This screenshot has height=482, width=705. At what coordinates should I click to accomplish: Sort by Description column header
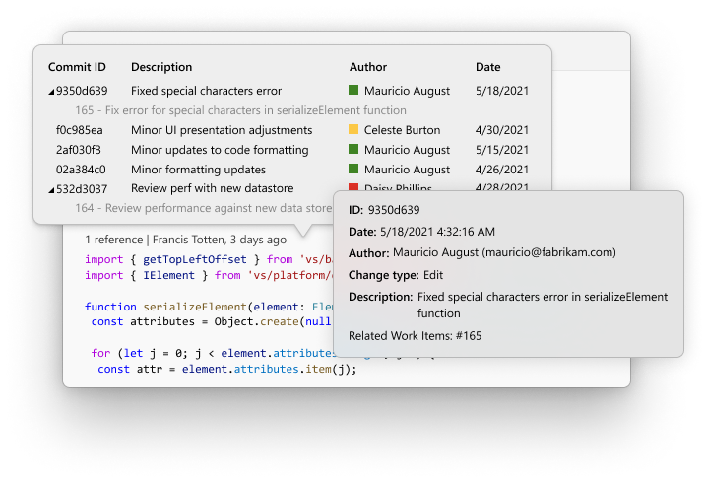[x=161, y=67]
